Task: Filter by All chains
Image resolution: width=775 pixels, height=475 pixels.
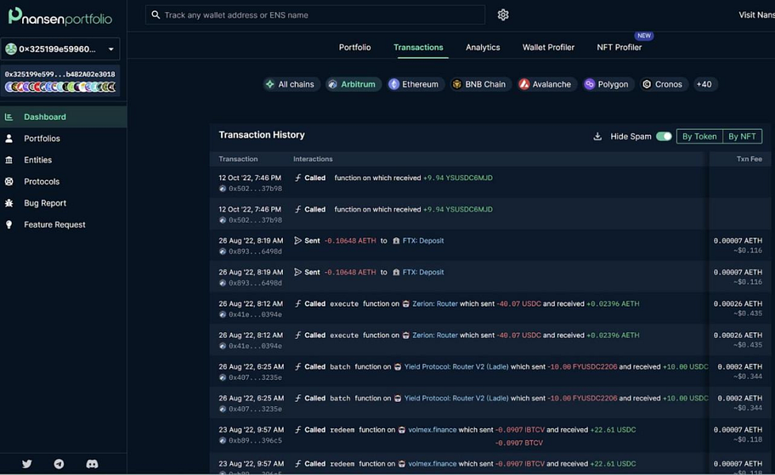Action: pos(291,84)
